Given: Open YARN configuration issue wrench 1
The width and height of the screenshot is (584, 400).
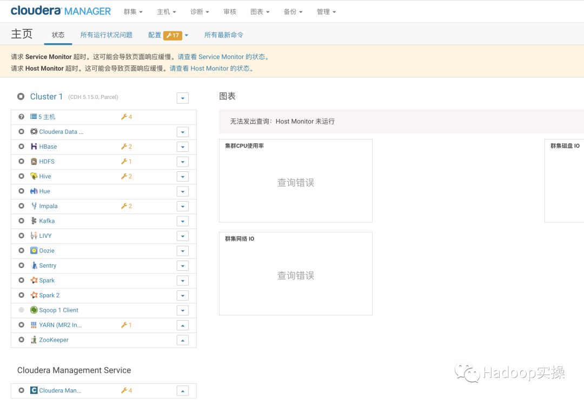Looking at the screenshot, I should [x=126, y=325].
